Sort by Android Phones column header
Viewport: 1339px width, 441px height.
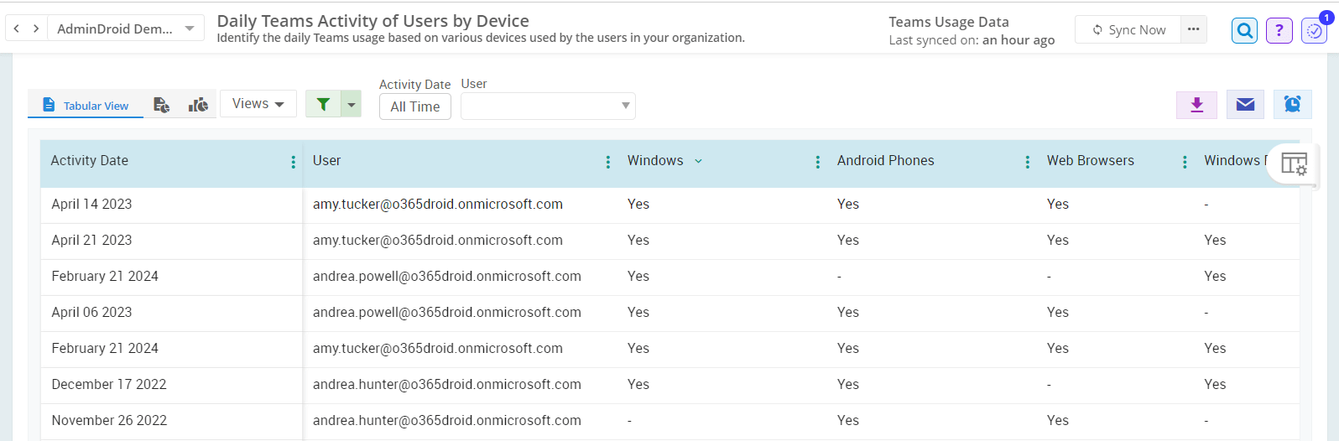coord(886,161)
